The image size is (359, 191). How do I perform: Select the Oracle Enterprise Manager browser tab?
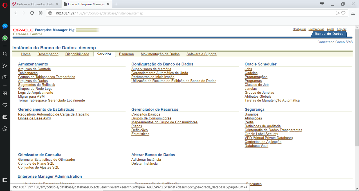tap(86, 4)
